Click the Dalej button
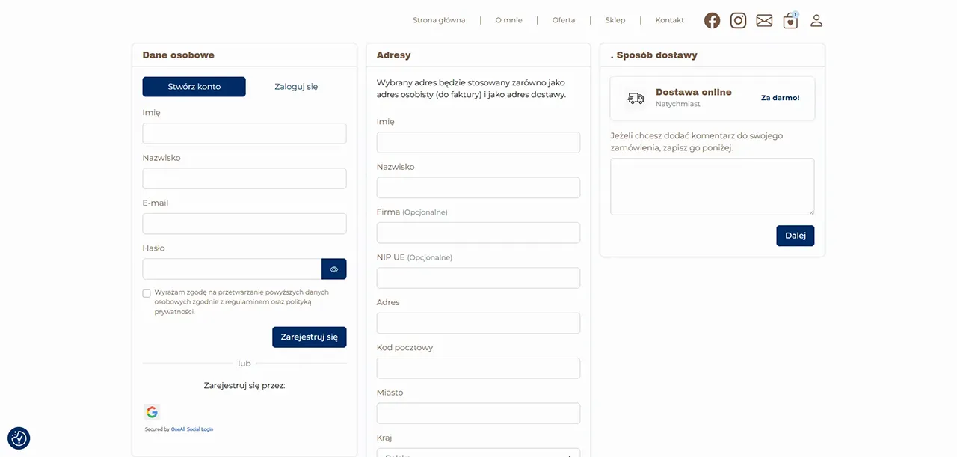This screenshot has height=457, width=957. (795, 236)
